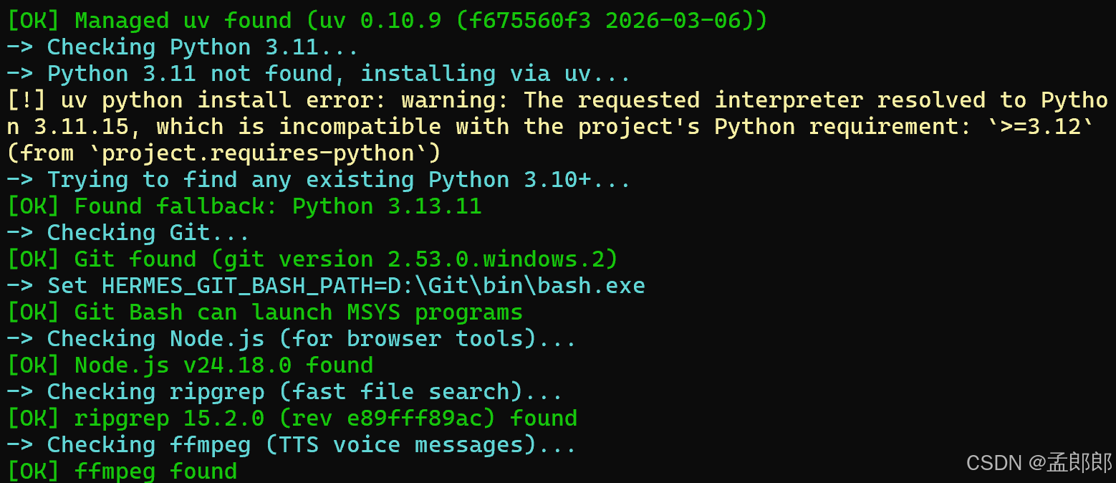Click the 'Python 3.13.11' version text
This screenshot has width=1116, height=483.
[387, 206]
